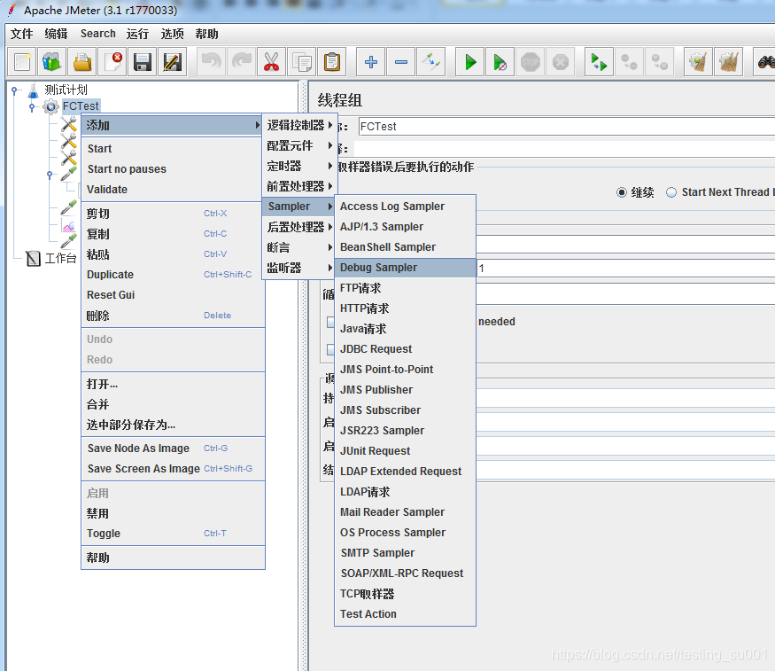Expand the 后置处理器 submenu
775x671 pixels.
coord(299,227)
